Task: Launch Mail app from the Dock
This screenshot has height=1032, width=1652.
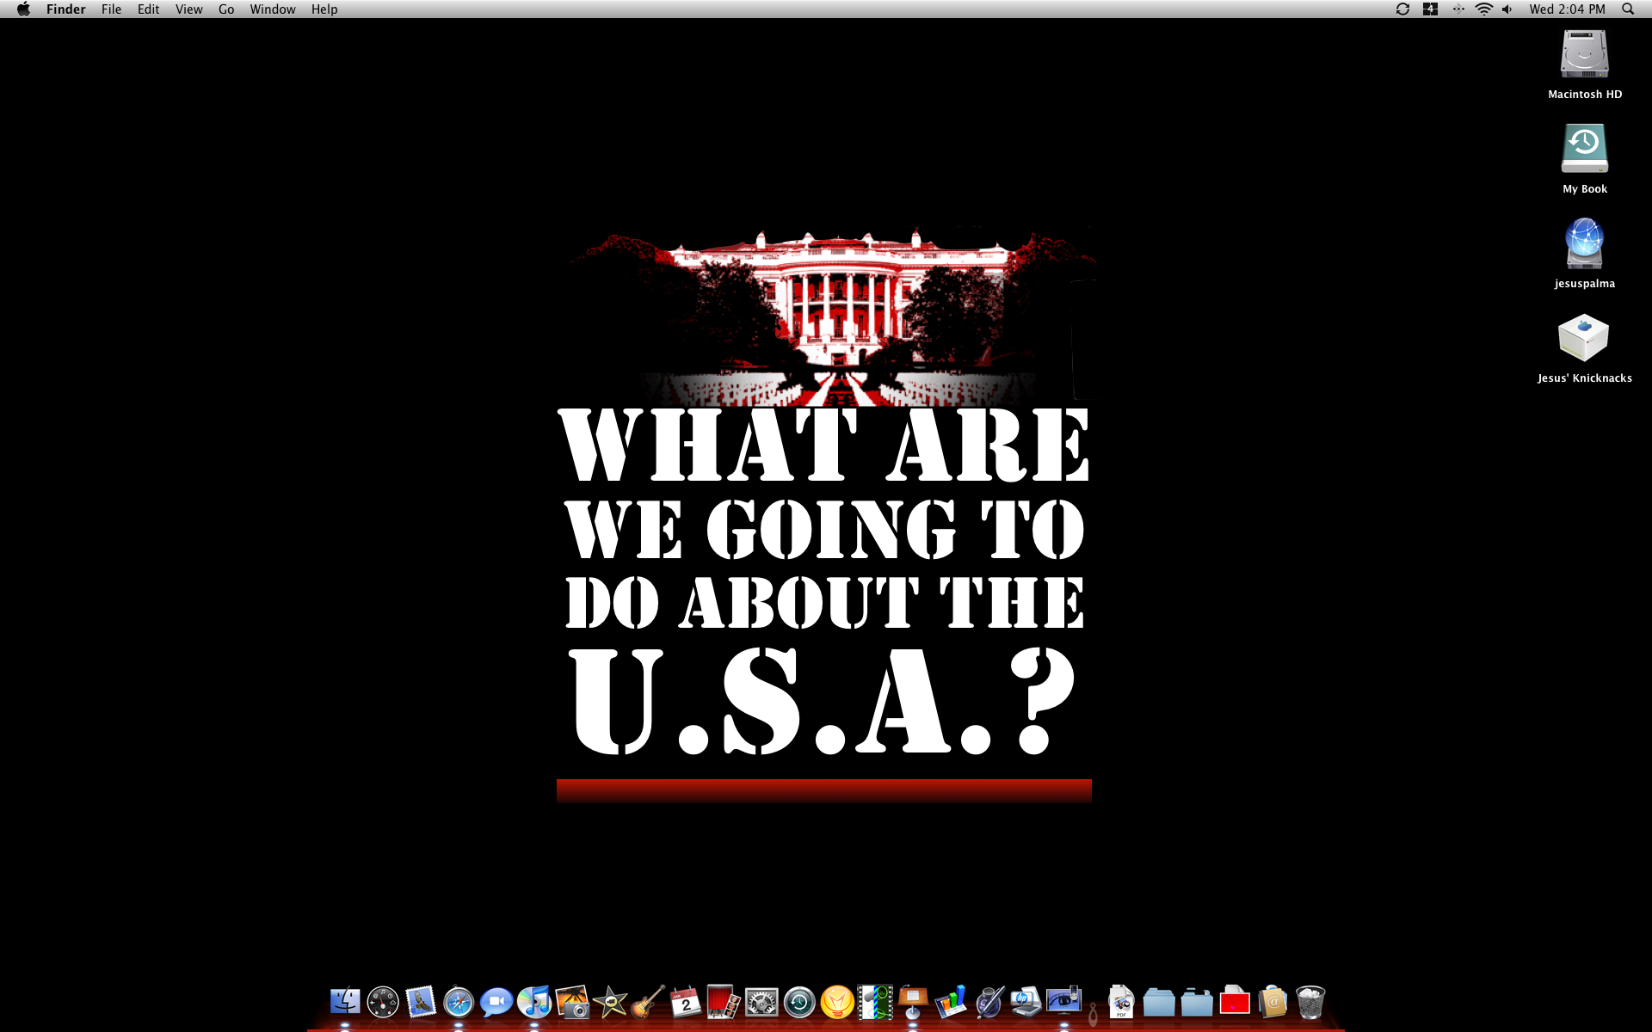Action: click(421, 1002)
